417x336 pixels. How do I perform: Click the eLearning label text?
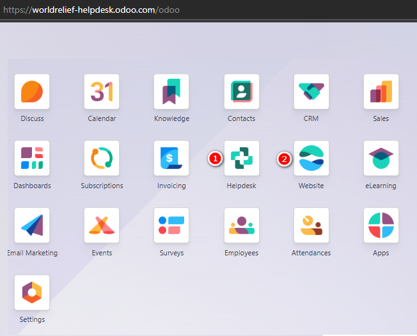(381, 186)
